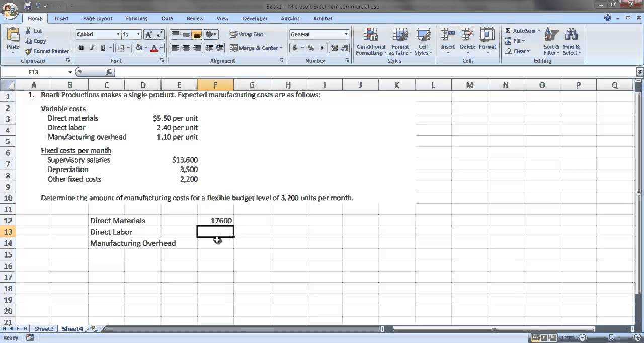Switch to the Formulas ribbon tab

coord(136,19)
